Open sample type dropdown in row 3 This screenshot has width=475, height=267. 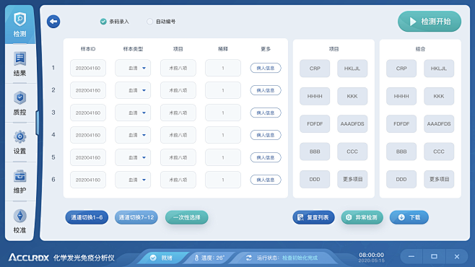click(x=133, y=113)
